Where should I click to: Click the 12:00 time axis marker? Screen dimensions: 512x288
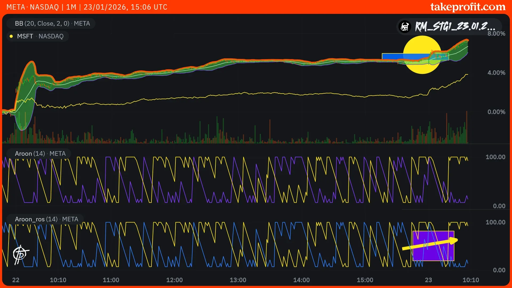tap(174, 280)
